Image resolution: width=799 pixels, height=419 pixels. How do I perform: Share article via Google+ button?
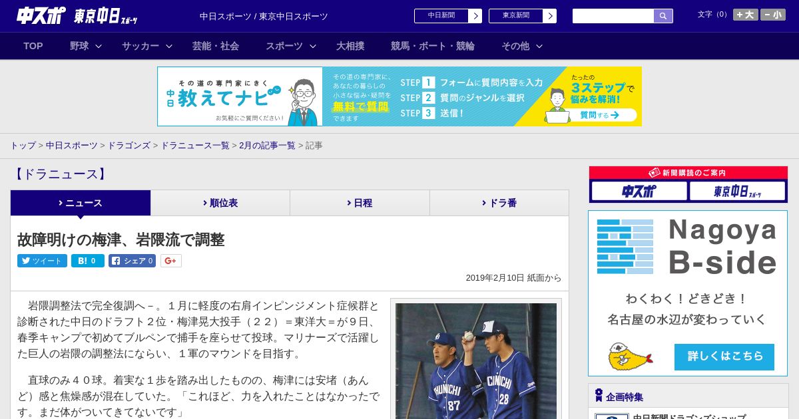pos(170,261)
